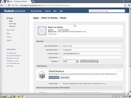The image size is (131, 98).
Task: Open the Documentation menu
Action: [36, 11]
